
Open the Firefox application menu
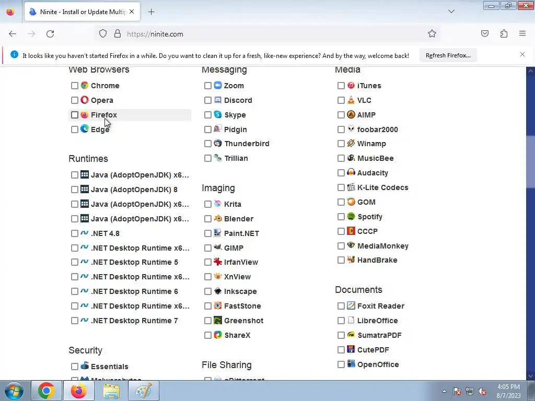522,34
